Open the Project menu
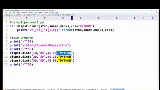 tap(30, 12)
